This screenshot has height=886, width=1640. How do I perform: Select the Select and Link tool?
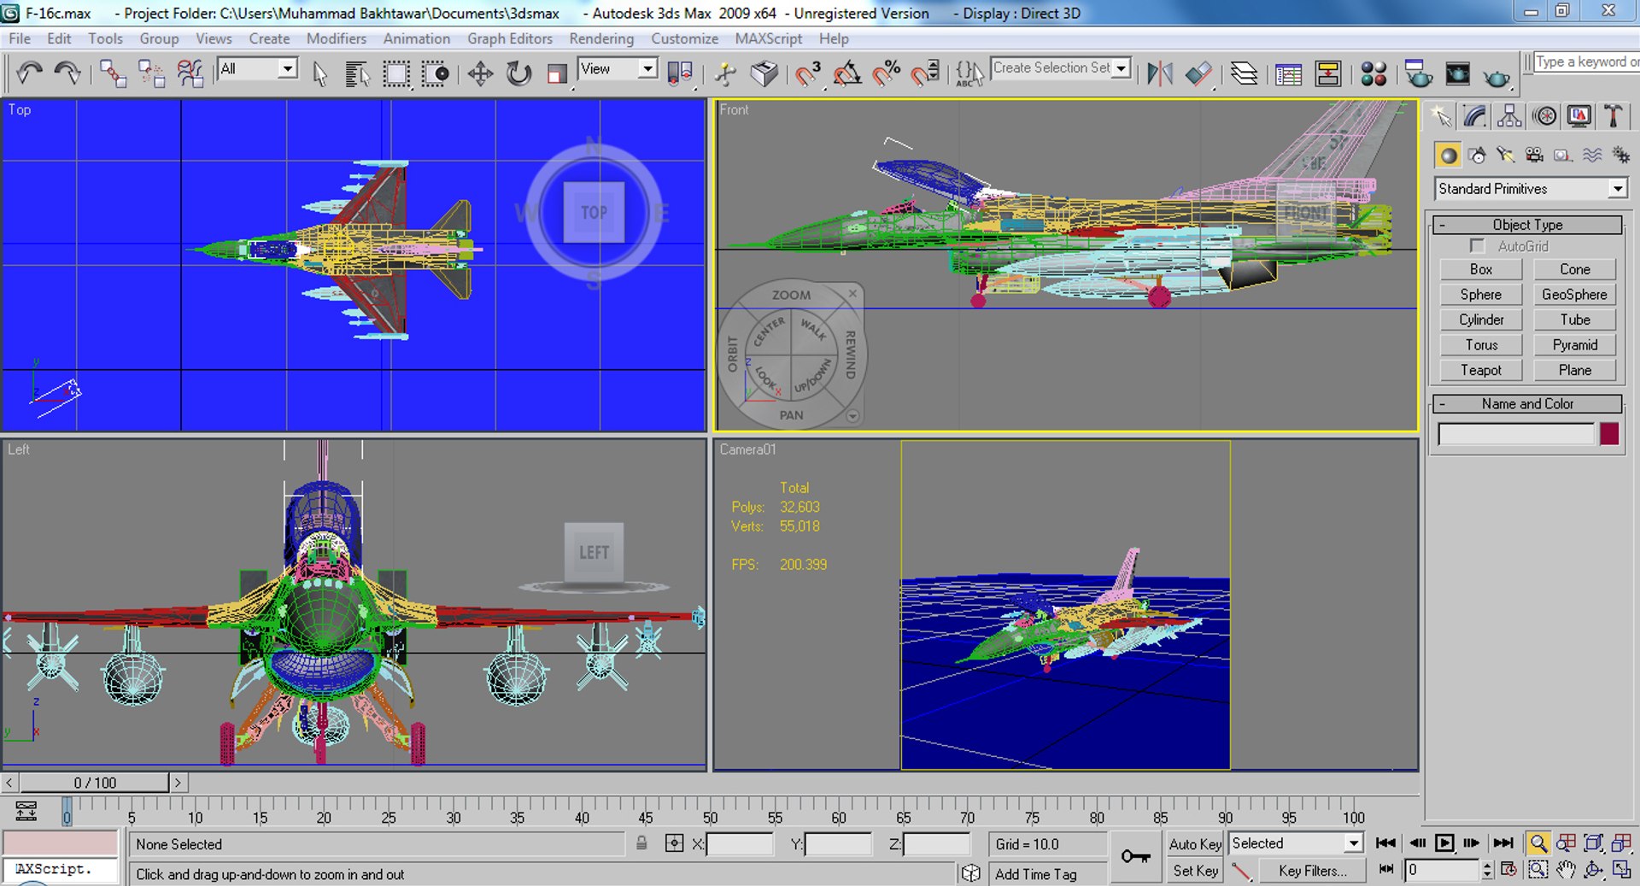[113, 73]
